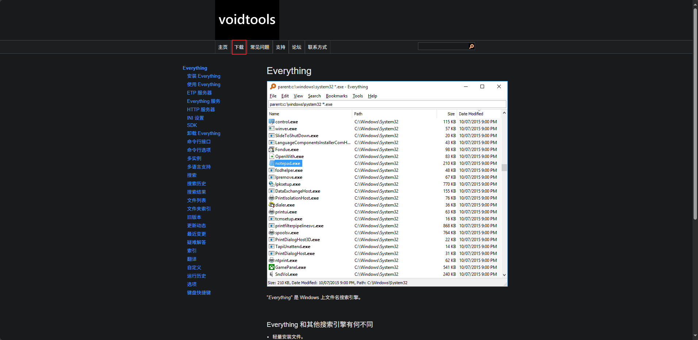Screen dimensions: 698x340
Task: Open the Everything 服务 link
Action: pos(204,101)
